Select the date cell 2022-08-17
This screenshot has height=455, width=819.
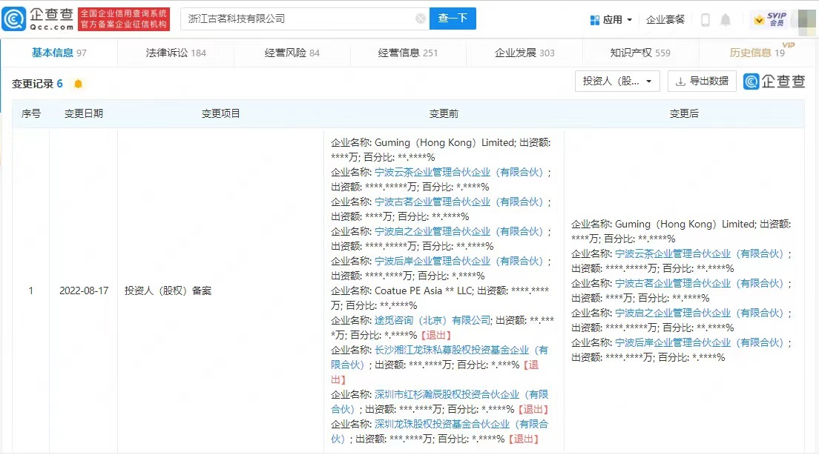(x=84, y=290)
